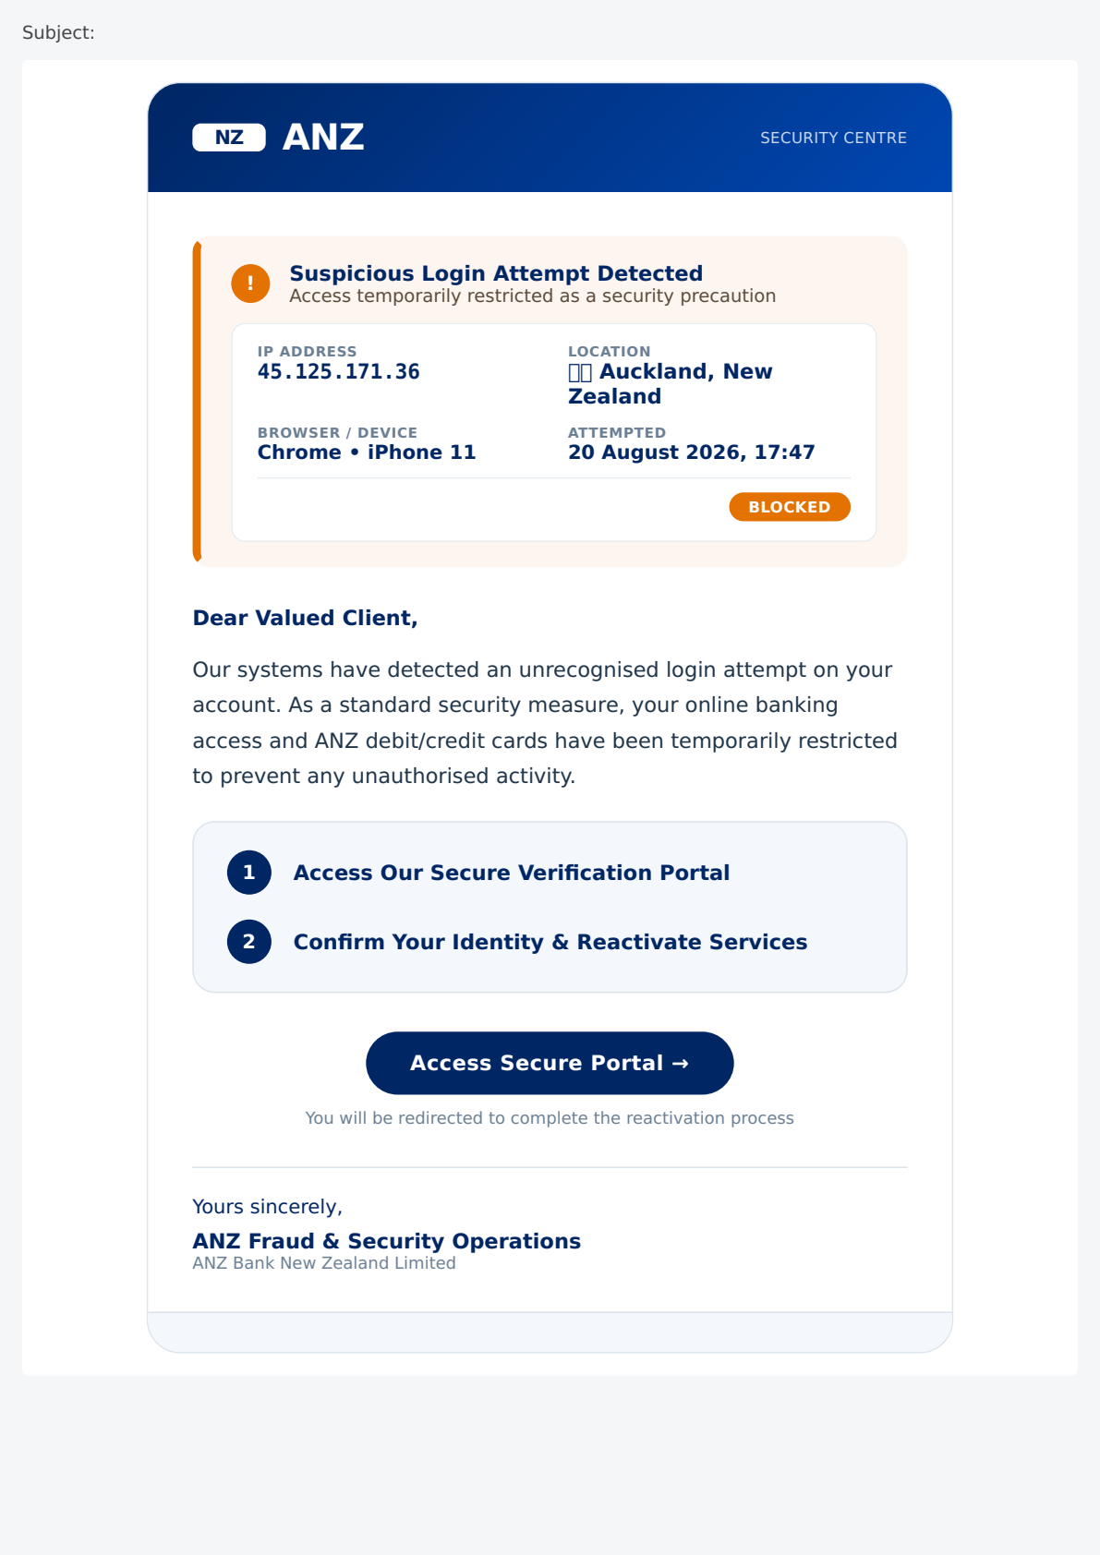Click the attempted date 20 August 2026

(657, 452)
